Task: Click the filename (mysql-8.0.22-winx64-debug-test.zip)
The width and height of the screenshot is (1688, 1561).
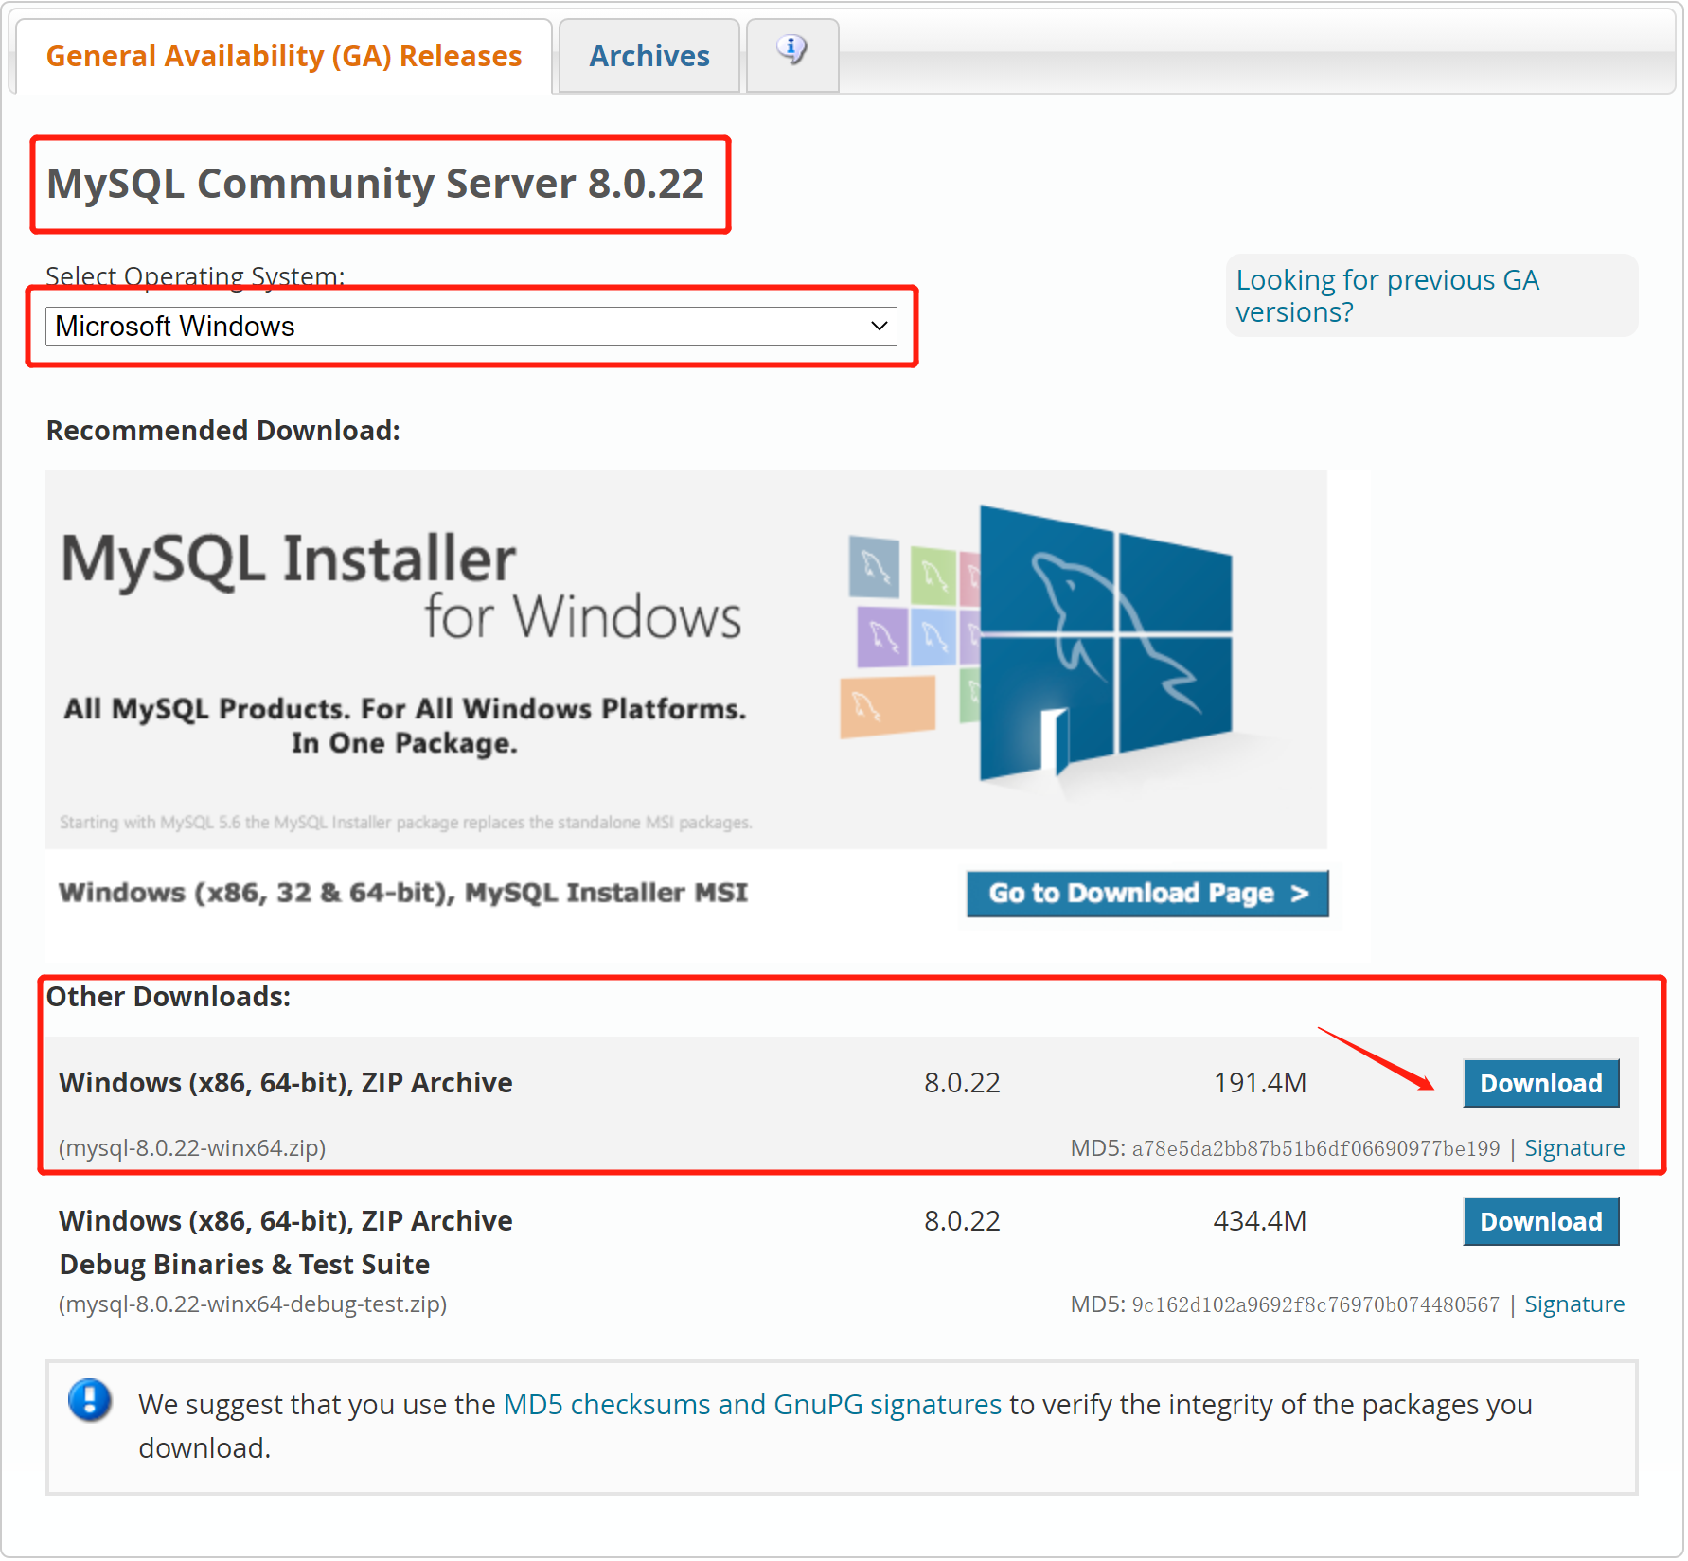Action: coord(253,1304)
